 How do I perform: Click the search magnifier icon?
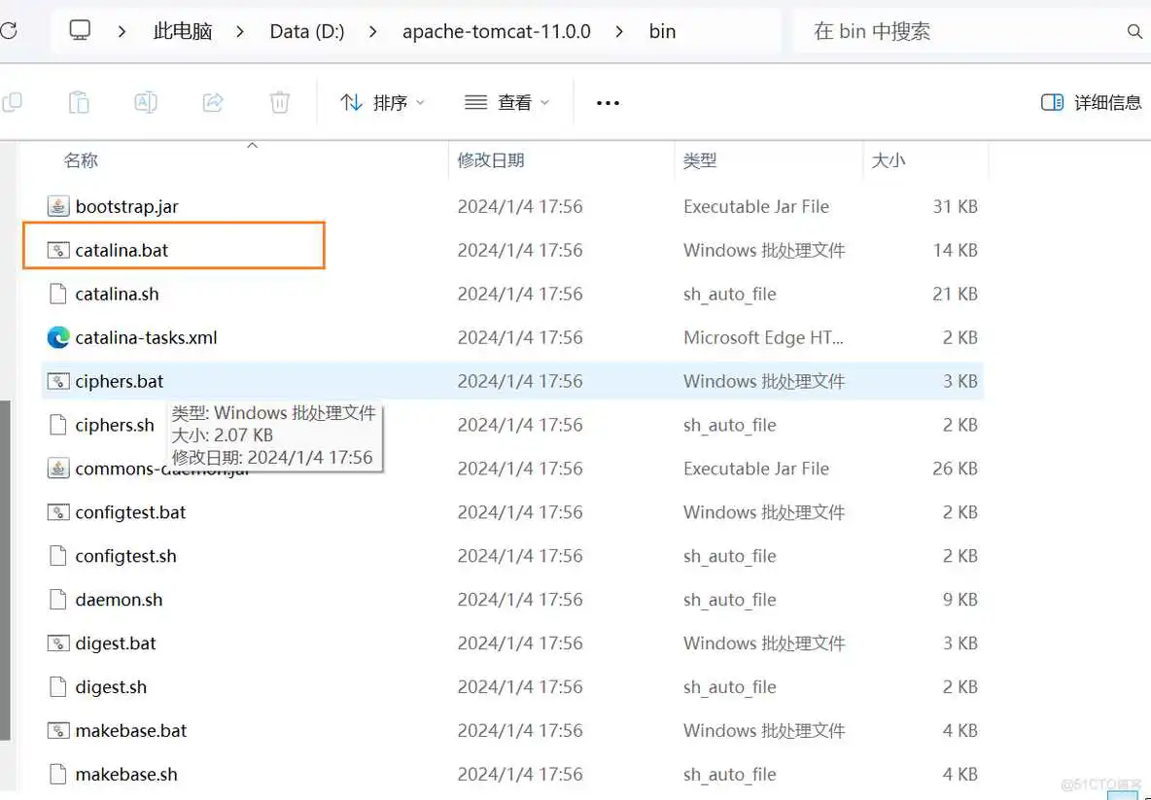click(x=1134, y=30)
